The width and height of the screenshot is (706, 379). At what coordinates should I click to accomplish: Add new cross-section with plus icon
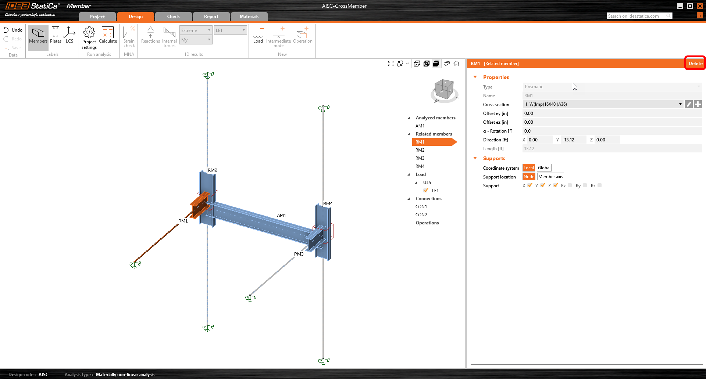698,104
